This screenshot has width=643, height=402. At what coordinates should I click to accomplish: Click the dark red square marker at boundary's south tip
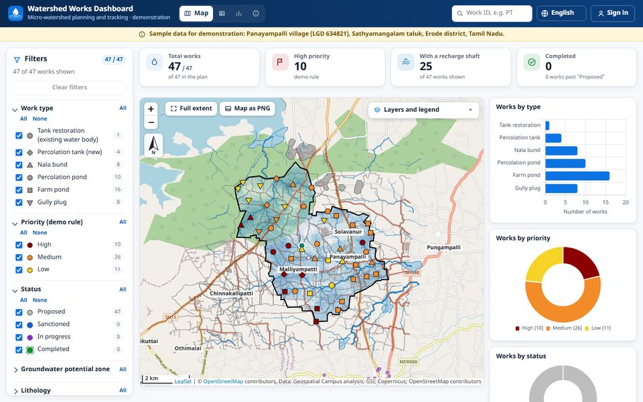(316, 322)
